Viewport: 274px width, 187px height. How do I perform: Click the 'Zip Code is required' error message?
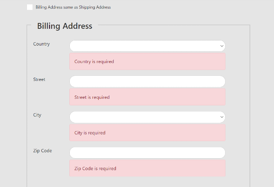[x=95, y=169]
